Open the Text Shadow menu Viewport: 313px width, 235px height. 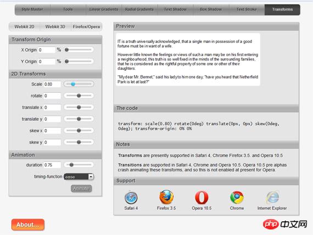click(175, 9)
